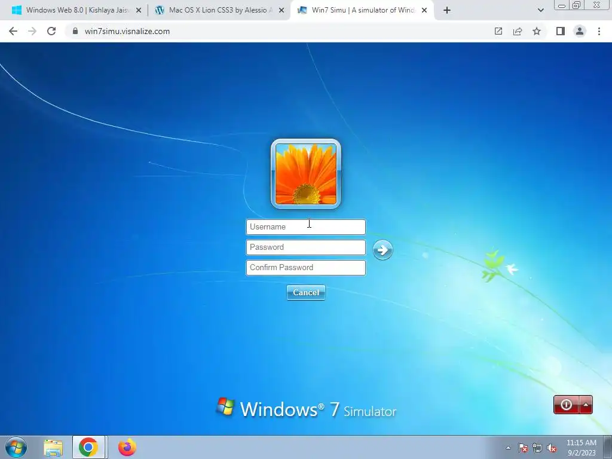
Task: Open Chrome's three-dot menu
Action: coord(599,31)
